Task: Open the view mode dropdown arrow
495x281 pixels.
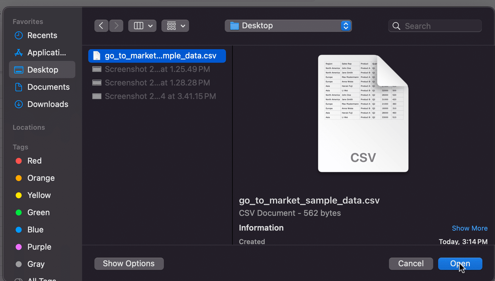Action: [x=150, y=26]
